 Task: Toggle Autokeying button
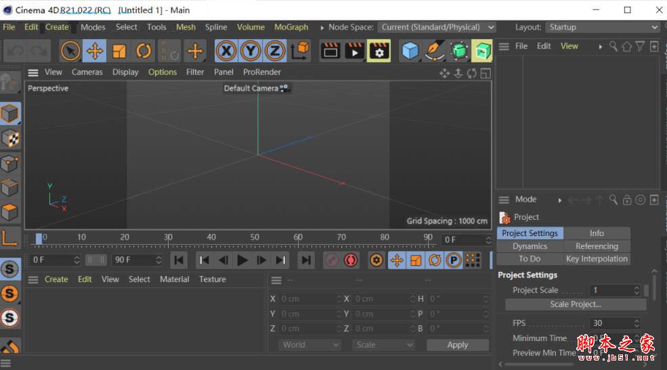[351, 260]
